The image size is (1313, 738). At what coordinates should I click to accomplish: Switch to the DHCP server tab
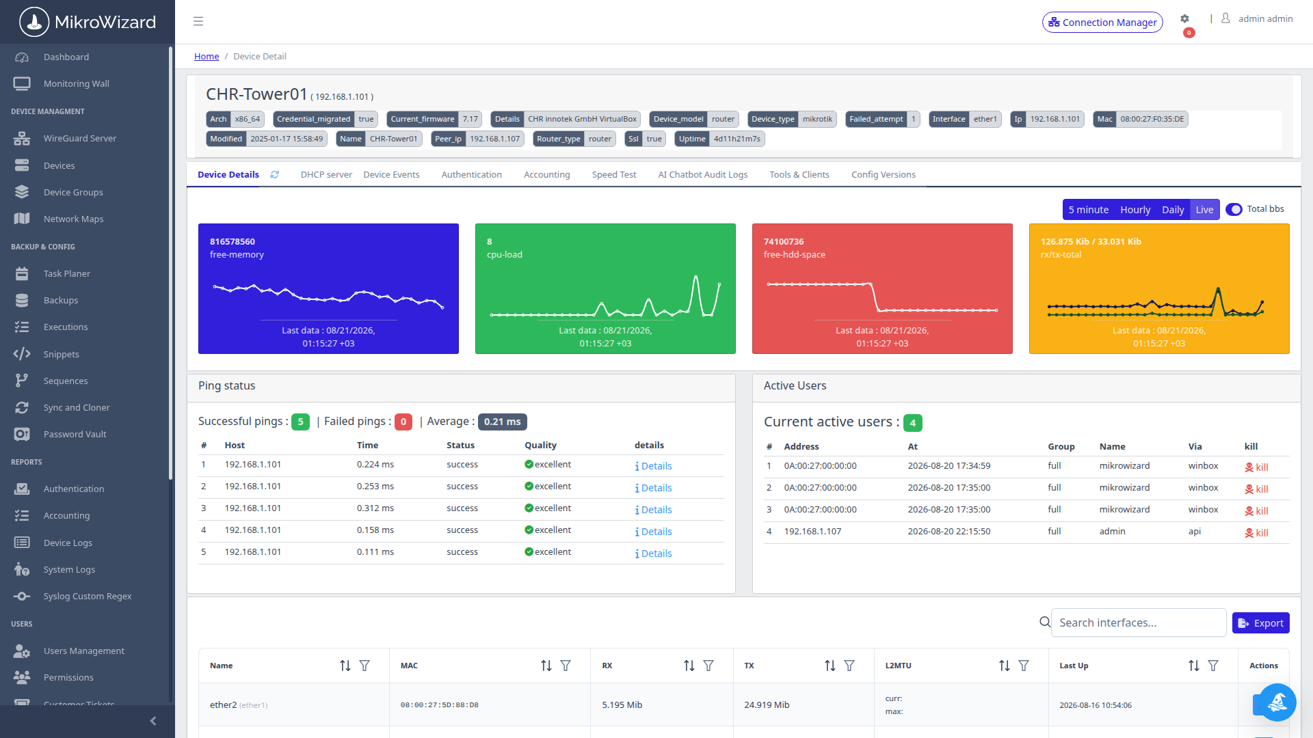click(x=326, y=175)
